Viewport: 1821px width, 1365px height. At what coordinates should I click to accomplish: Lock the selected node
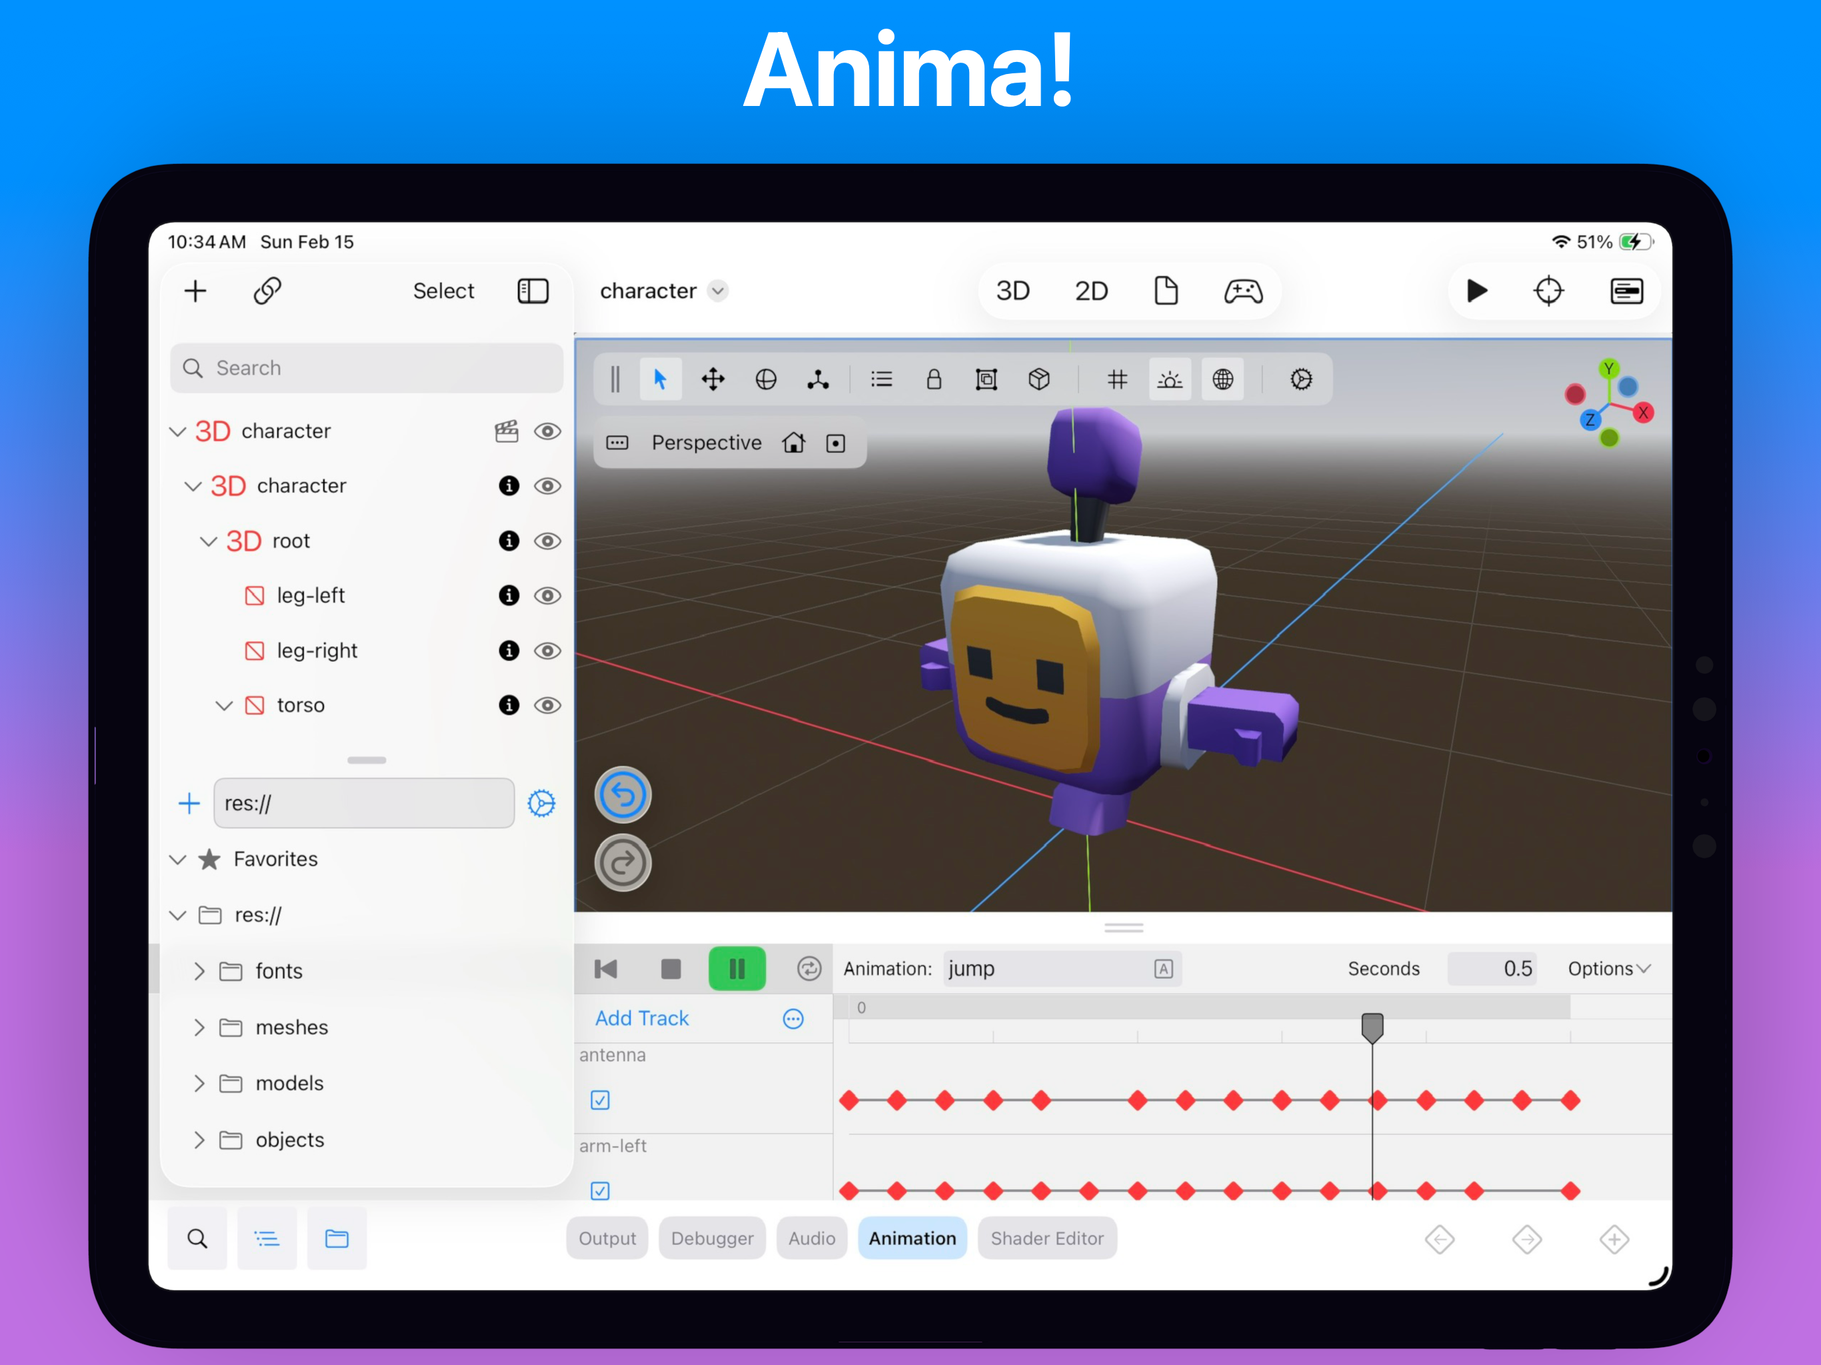tap(934, 379)
